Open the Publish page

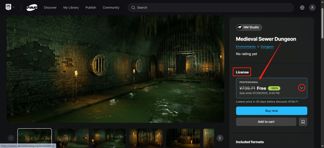(91, 8)
